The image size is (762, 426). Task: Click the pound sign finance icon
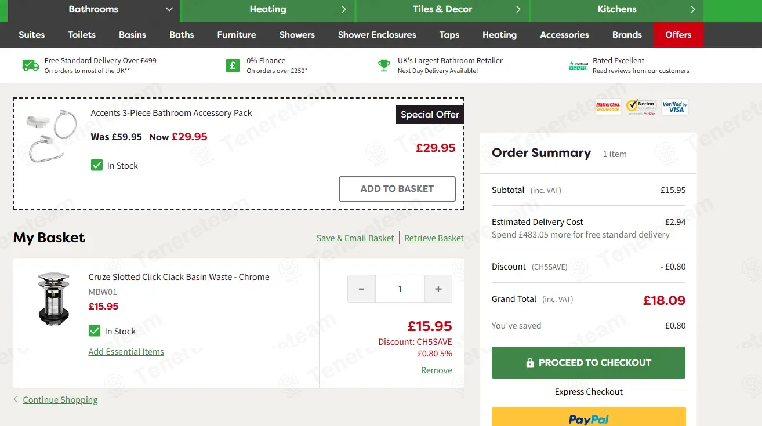233,65
